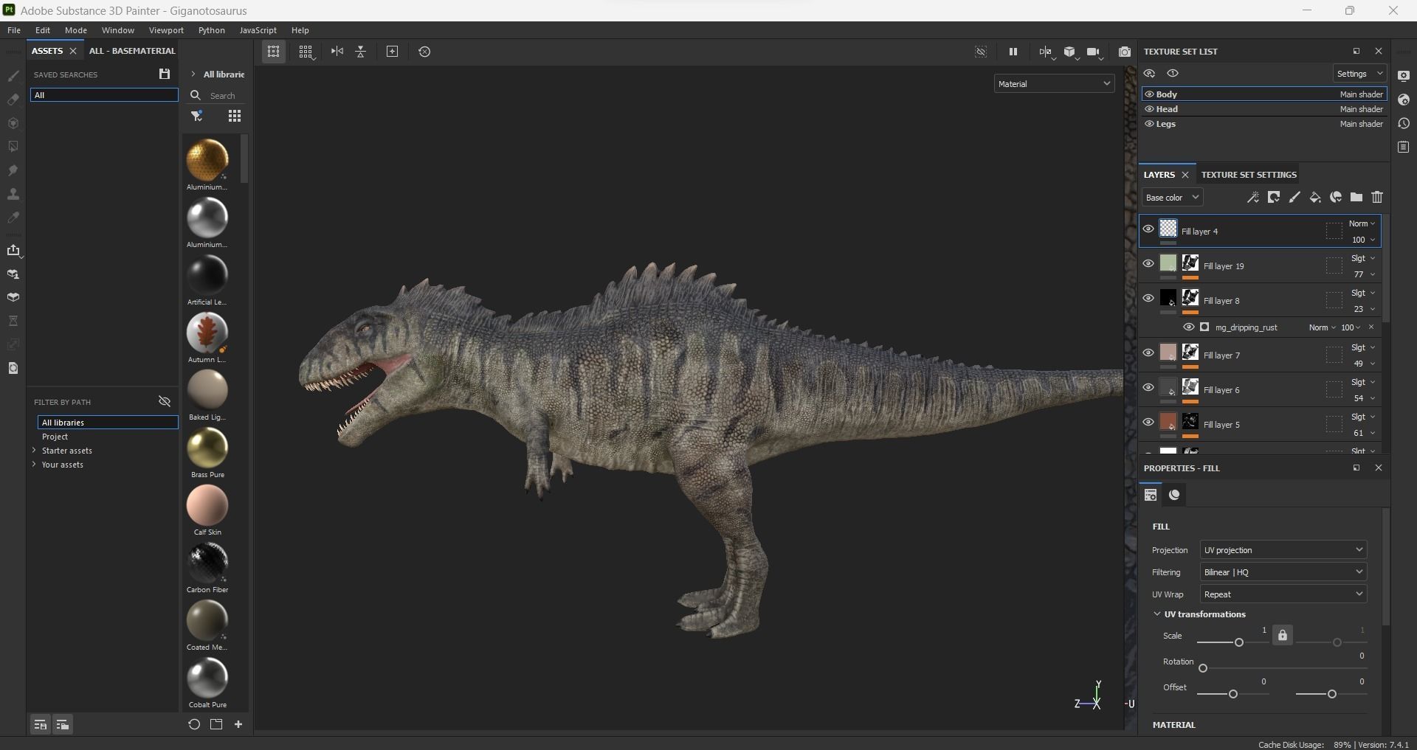The width and height of the screenshot is (1417, 750).
Task: Select the Polygon fill tool
Action: coord(13,147)
